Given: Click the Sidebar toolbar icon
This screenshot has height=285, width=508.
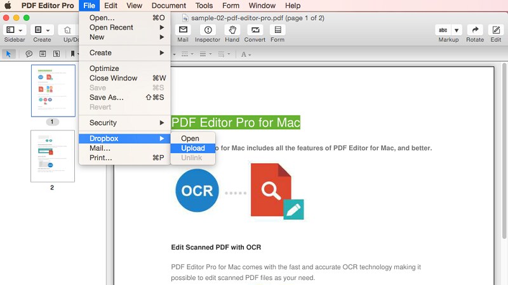Looking at the screenshot, I should pos(10,30).
